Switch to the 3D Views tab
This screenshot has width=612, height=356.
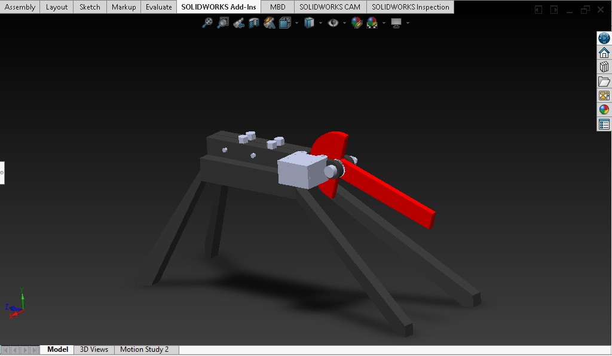click(x=94, y=349)
